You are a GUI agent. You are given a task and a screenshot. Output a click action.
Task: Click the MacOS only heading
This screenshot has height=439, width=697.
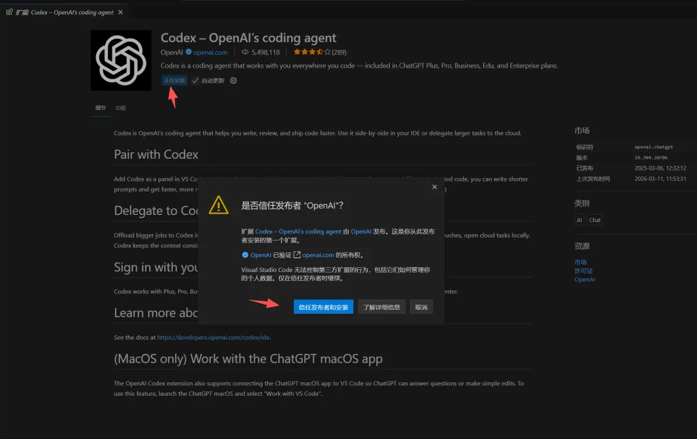click(x=248, y=359)
